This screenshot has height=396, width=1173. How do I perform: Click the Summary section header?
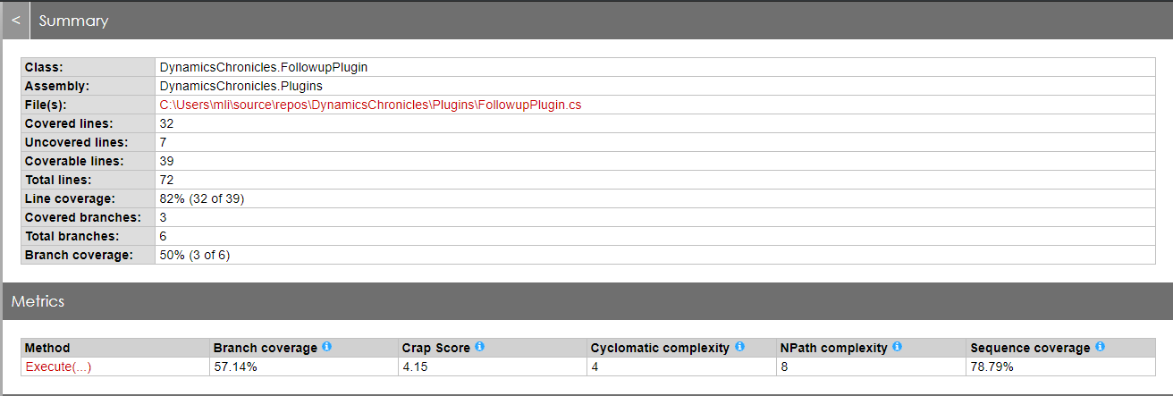(x=73, y=21)
